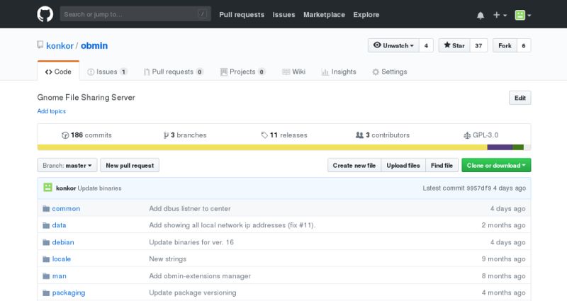567x301 pixels.
Task: Open the GitHub Octocat home logo
Action: coord(45,14)
